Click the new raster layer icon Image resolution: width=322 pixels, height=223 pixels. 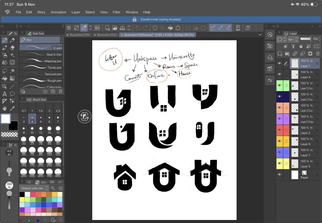click(x=280, y=53)
